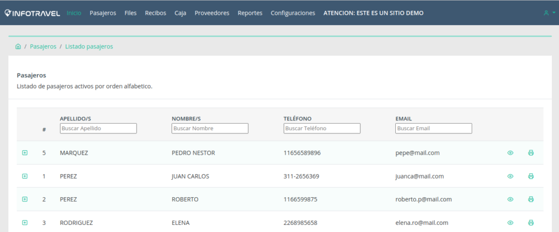
Task: Print the record of JUAN CARLOS PEREZ
Action: click(531, 176)
